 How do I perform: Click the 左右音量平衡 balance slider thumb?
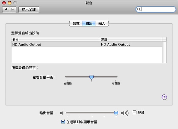[x=91, y=77]
